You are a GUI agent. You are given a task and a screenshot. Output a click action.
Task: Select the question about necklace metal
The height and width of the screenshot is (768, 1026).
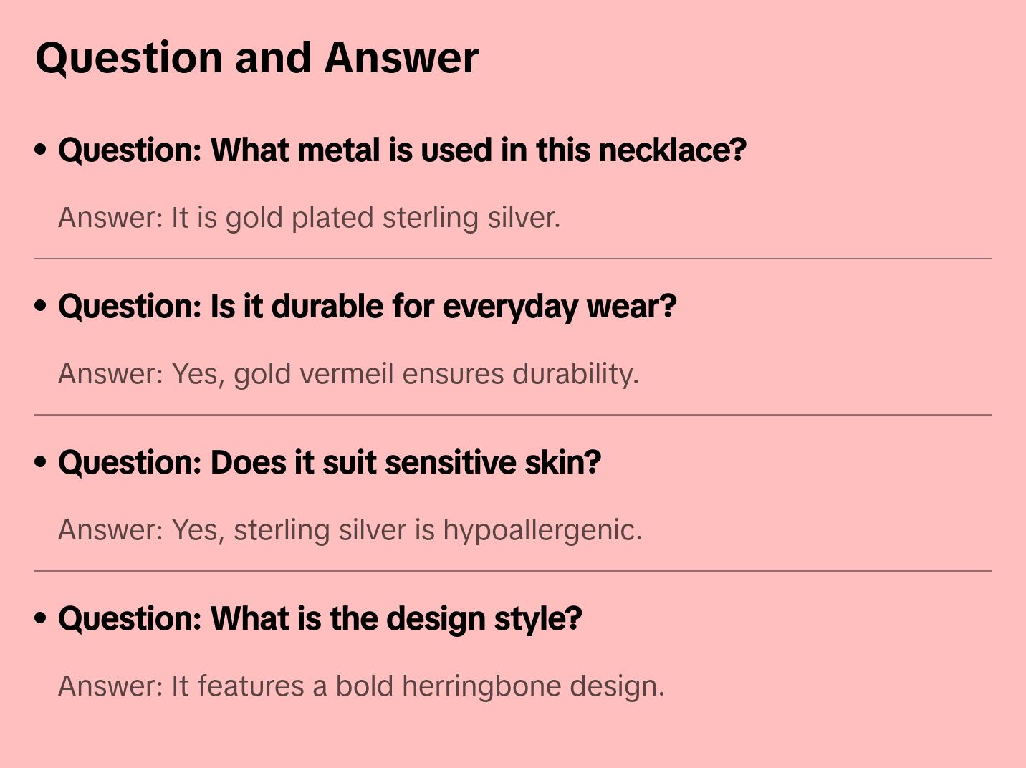(x=402, y=150)
